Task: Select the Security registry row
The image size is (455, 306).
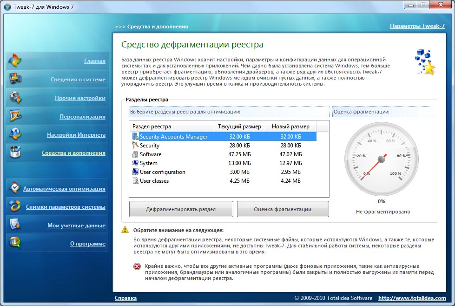Action: point(224,145)
